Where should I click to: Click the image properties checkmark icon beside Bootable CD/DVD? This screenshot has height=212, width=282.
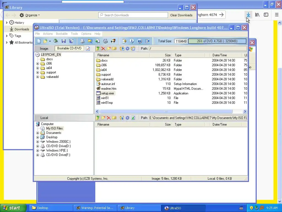[88, 49]
